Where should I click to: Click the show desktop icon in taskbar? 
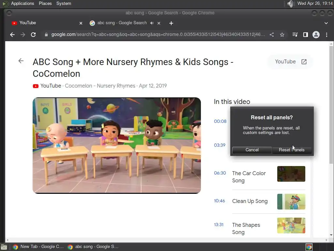(x=4, y=247)
